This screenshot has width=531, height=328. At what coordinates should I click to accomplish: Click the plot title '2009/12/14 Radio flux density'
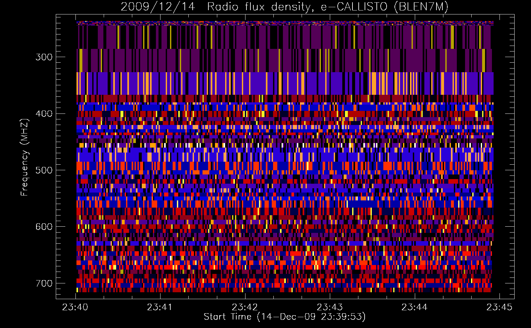pos(285,7)
